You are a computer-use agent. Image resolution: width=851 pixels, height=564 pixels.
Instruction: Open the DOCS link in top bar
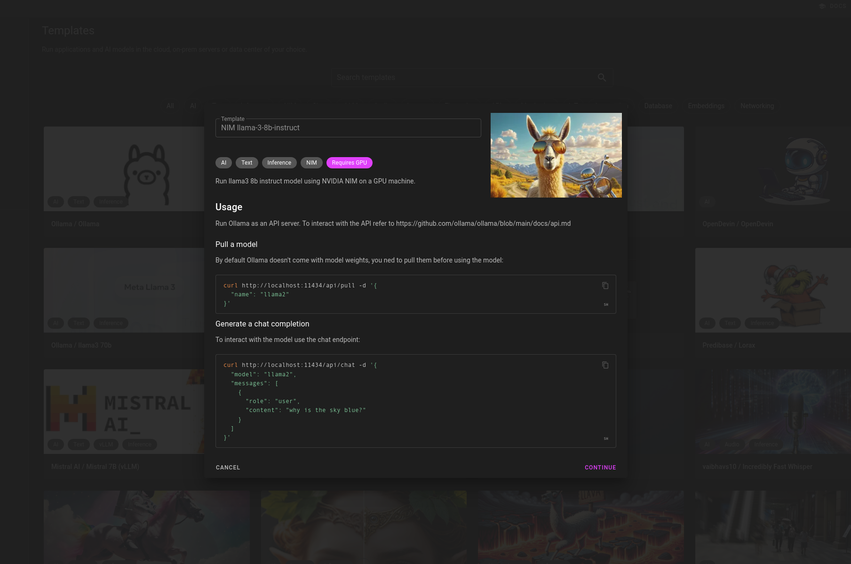833,6
